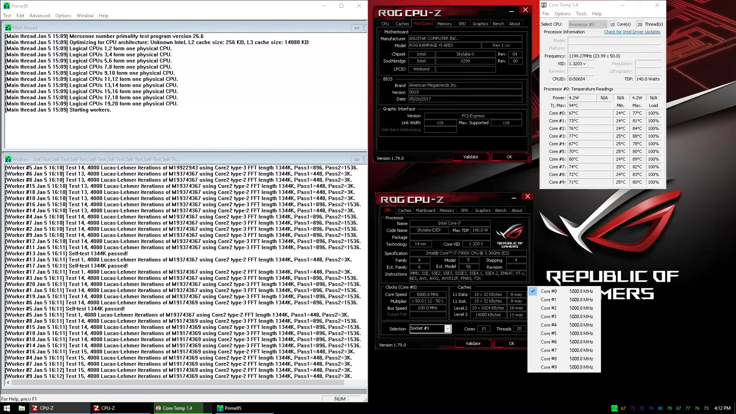Click the Core Temp title bar icon

click(544, 5)
